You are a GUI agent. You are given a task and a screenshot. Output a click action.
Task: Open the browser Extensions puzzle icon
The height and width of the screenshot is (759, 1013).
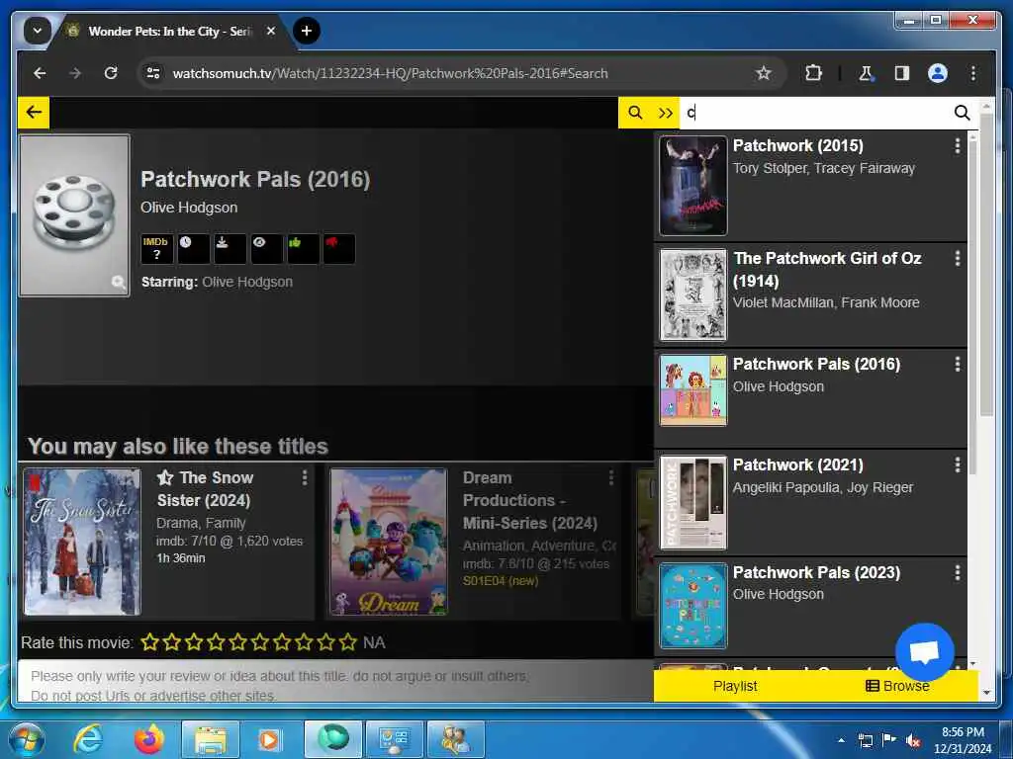813,73
